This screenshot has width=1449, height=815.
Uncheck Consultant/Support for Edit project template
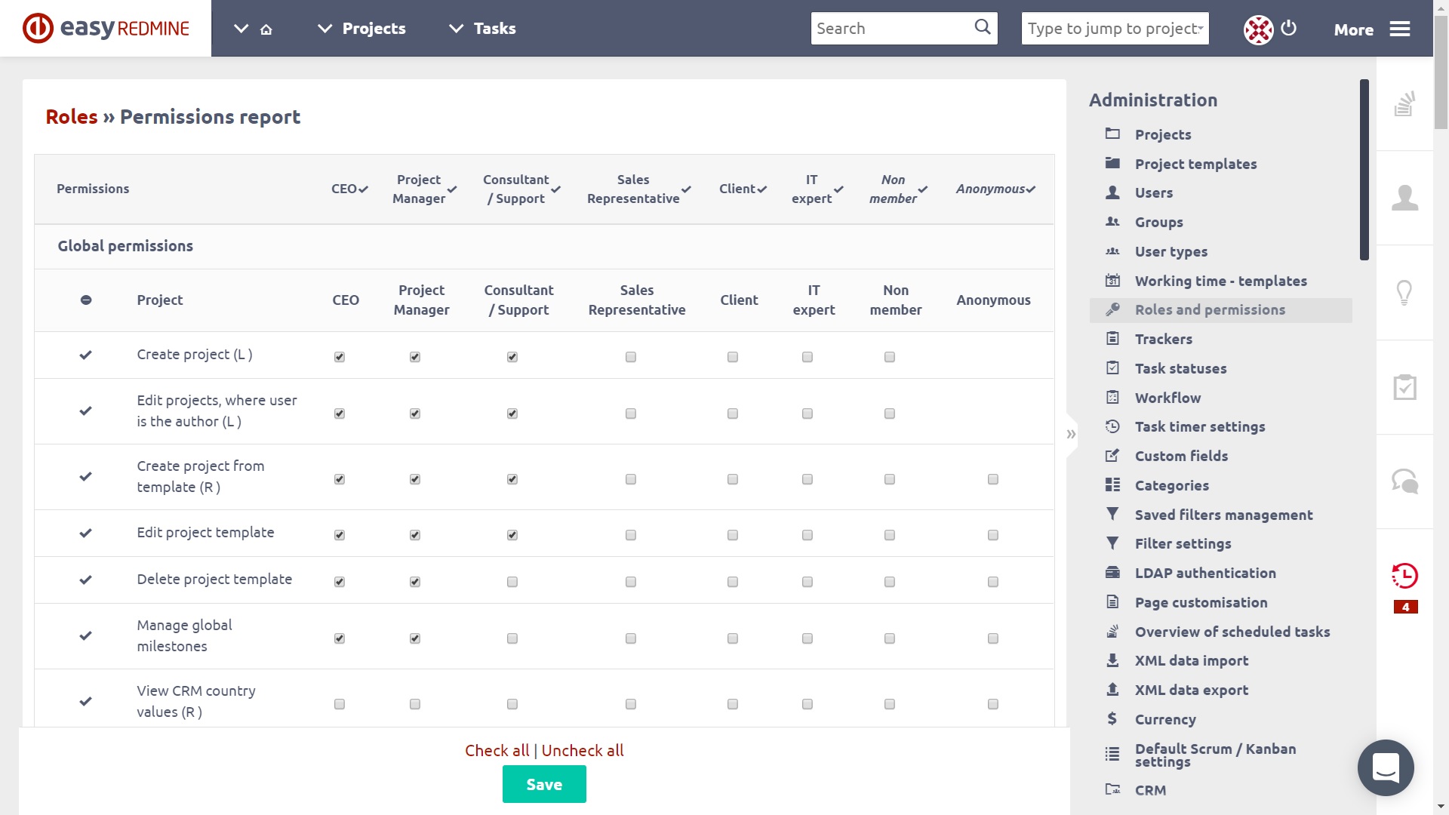click(x=512, y=535)
